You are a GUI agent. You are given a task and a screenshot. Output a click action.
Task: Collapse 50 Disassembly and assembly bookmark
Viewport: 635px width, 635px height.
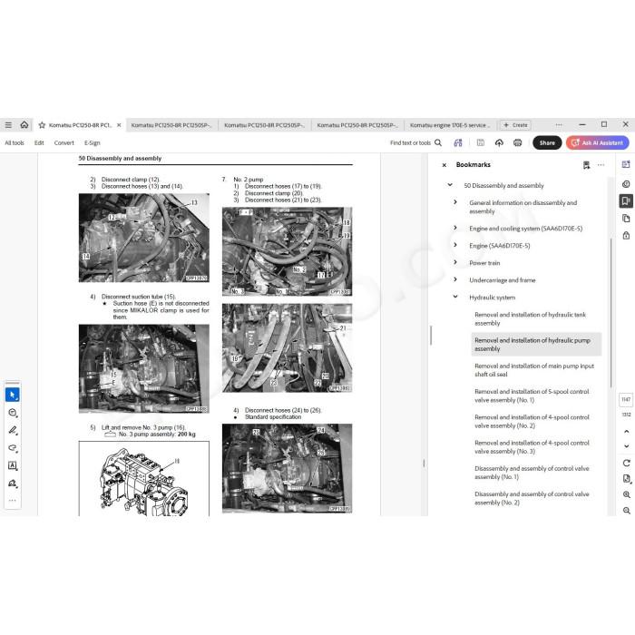coord(450,185)
